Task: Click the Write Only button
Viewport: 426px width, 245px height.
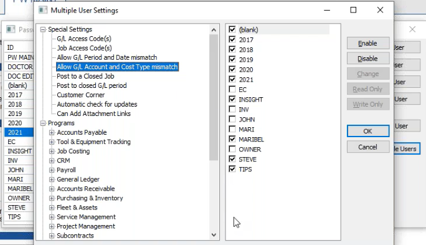Action: [368, 104]
